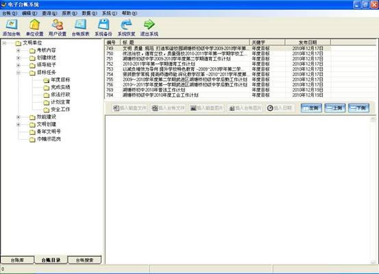Click the 插入日期 clock button
The image size is (379, 274).
(x=280, y=108)
